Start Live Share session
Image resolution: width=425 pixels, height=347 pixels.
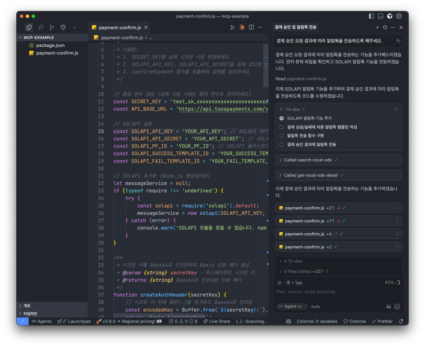[217, 321]
